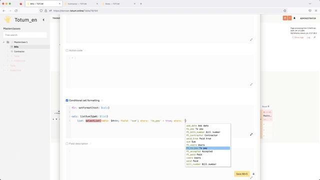Open a new browser tab

tap(141, 4)
